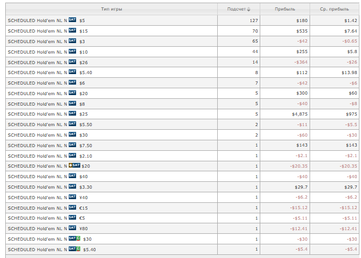Sort by the Подсчет column arrow
The image size is (361, 258).
coord(248,9)
